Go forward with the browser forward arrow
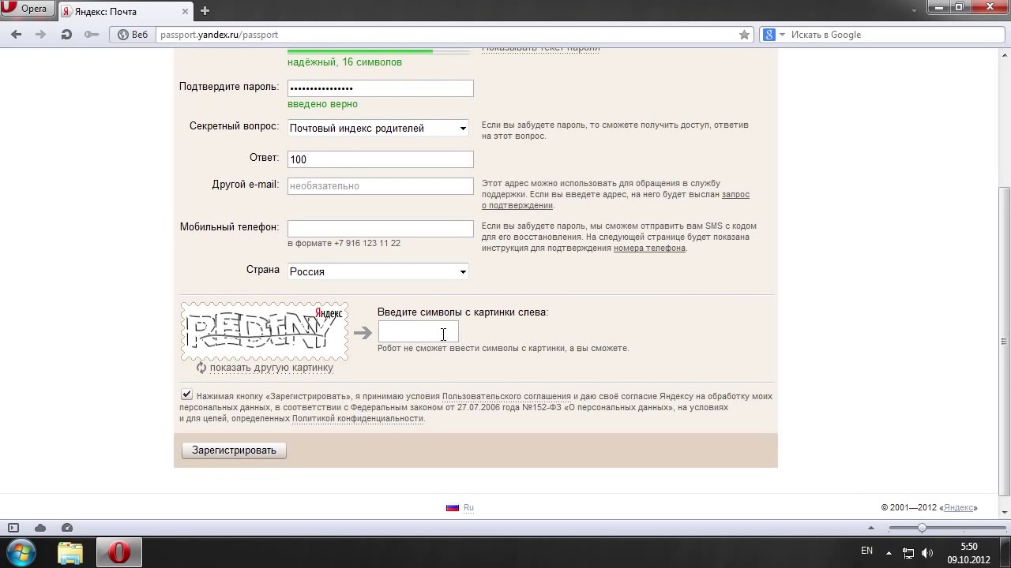The width and height of the screenshot is (1011, 568). point(41,35)
